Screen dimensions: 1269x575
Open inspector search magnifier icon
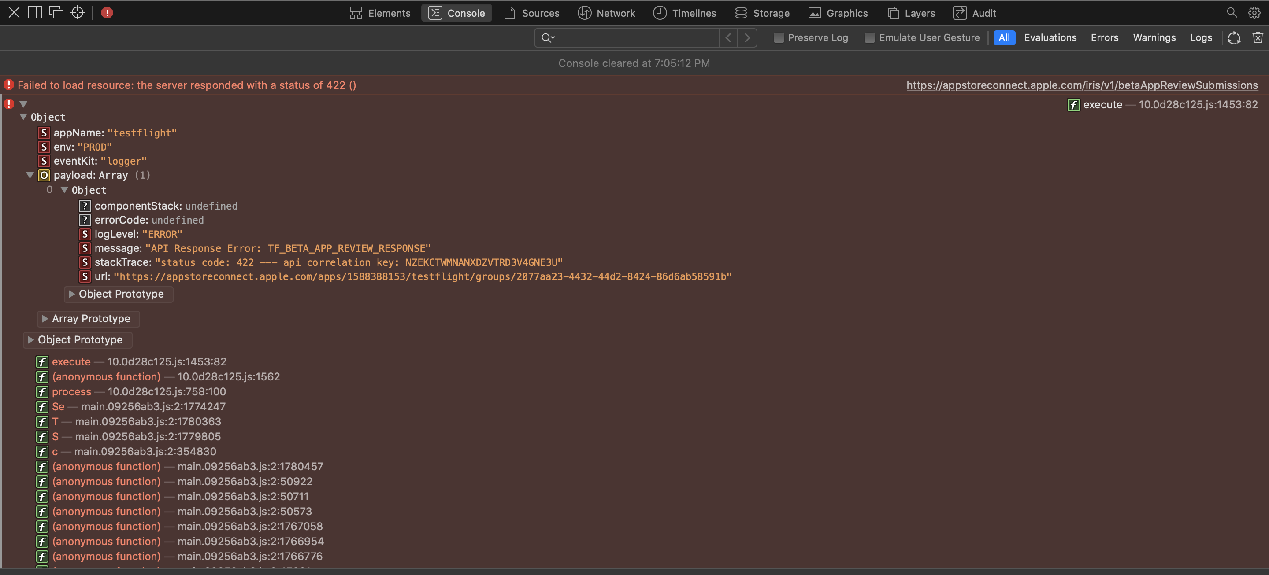[1232, 13]
